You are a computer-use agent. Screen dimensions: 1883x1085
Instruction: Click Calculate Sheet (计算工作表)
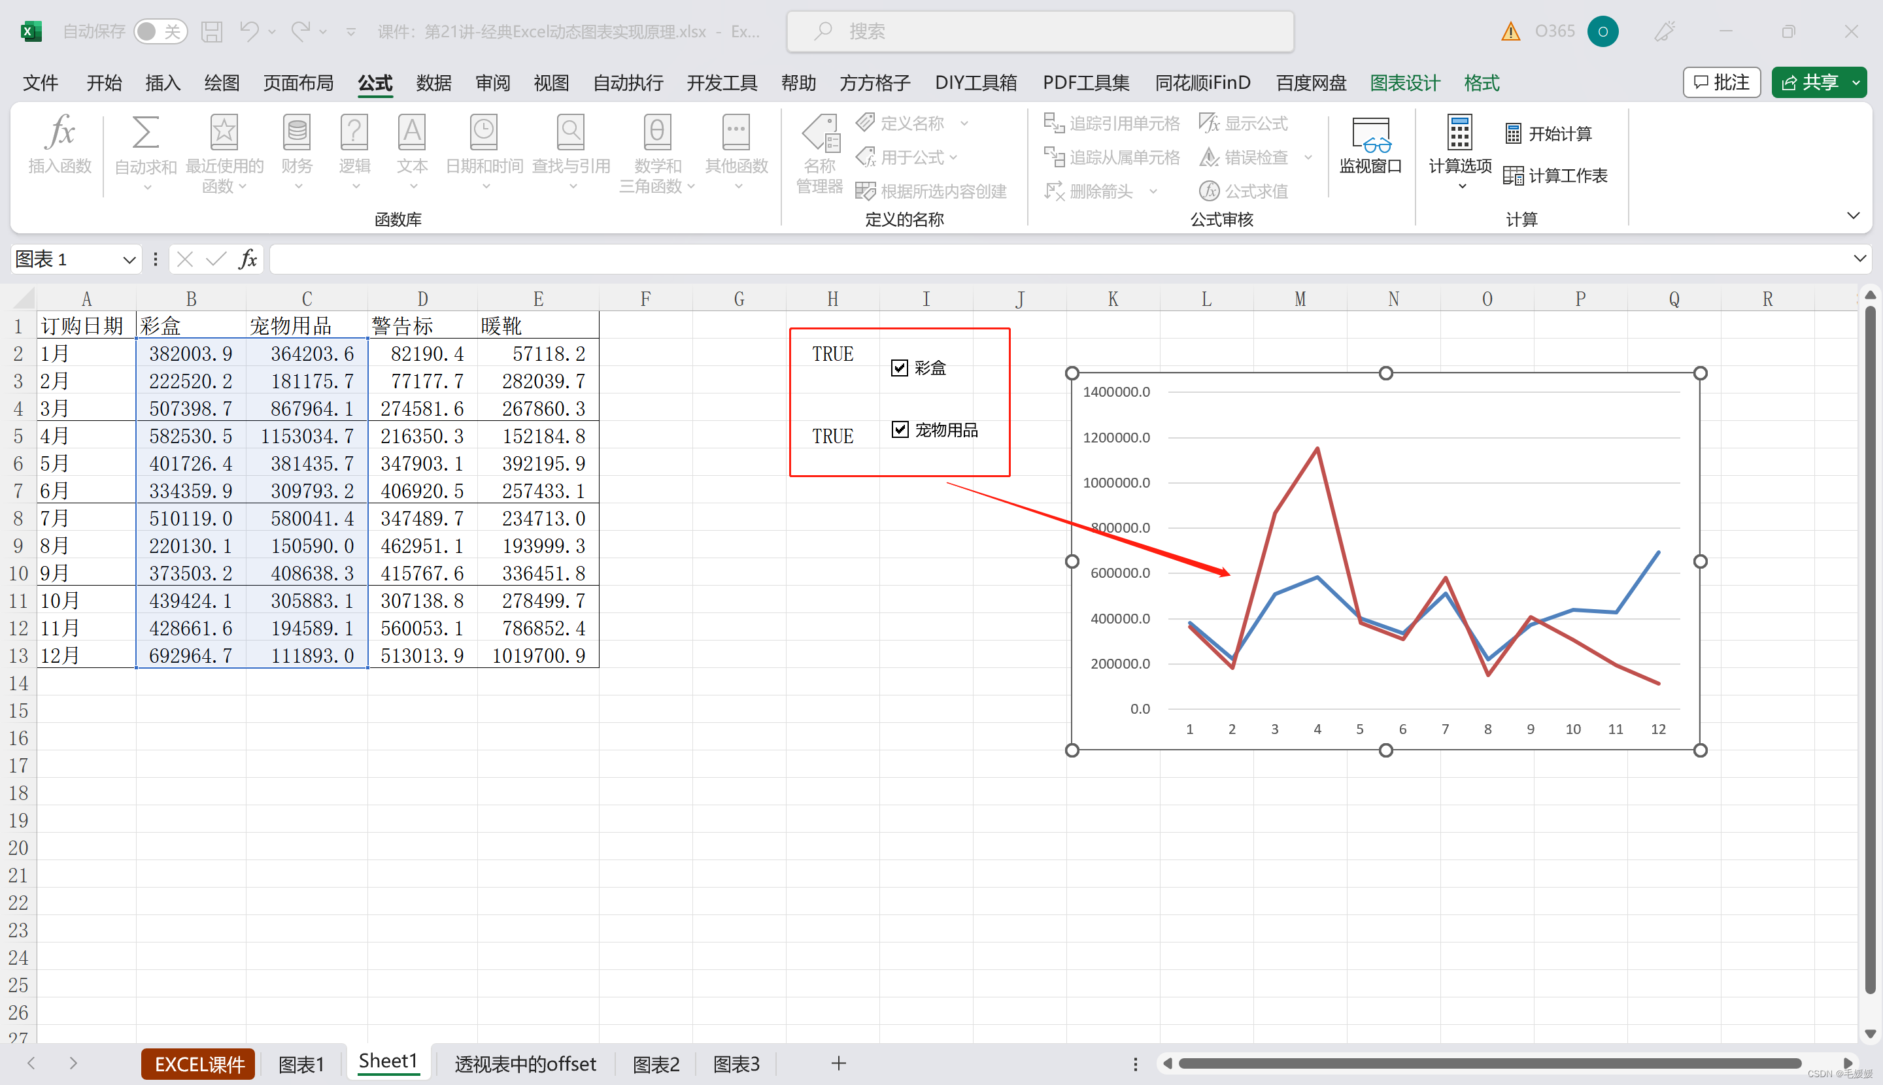(x=1555, y=175)
